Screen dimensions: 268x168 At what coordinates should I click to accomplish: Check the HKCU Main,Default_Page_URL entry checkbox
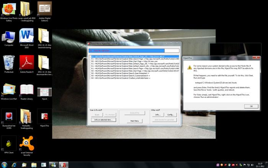click(90, 56)
